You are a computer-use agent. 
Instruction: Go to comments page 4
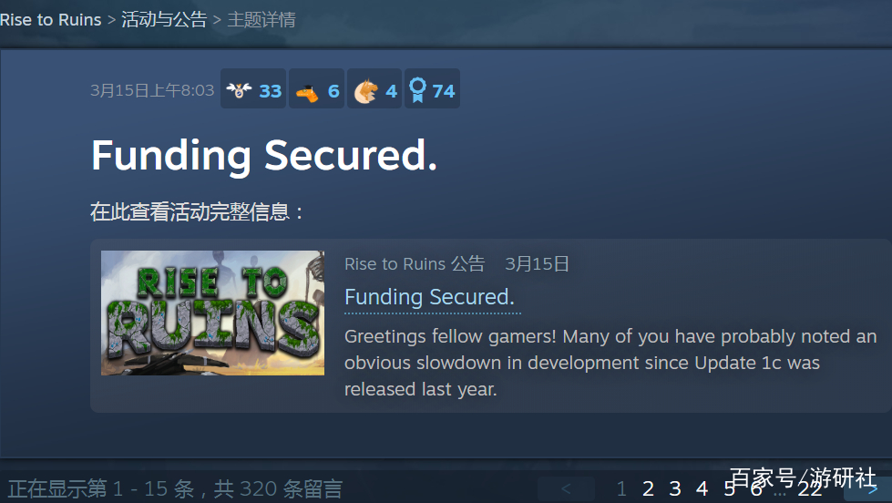coord(702,488)
